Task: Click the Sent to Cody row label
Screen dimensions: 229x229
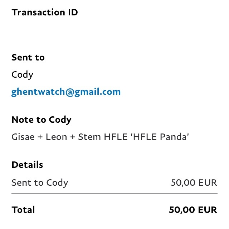Action: [40, 183]
